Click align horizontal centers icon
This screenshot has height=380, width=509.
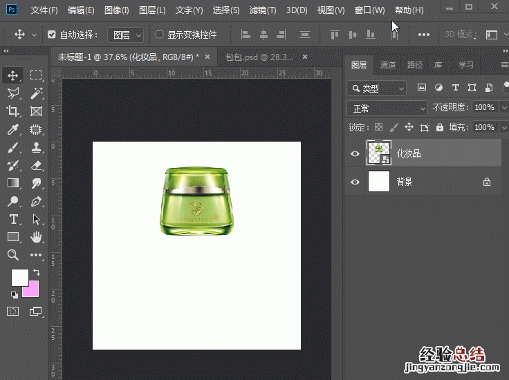[263, 35]
